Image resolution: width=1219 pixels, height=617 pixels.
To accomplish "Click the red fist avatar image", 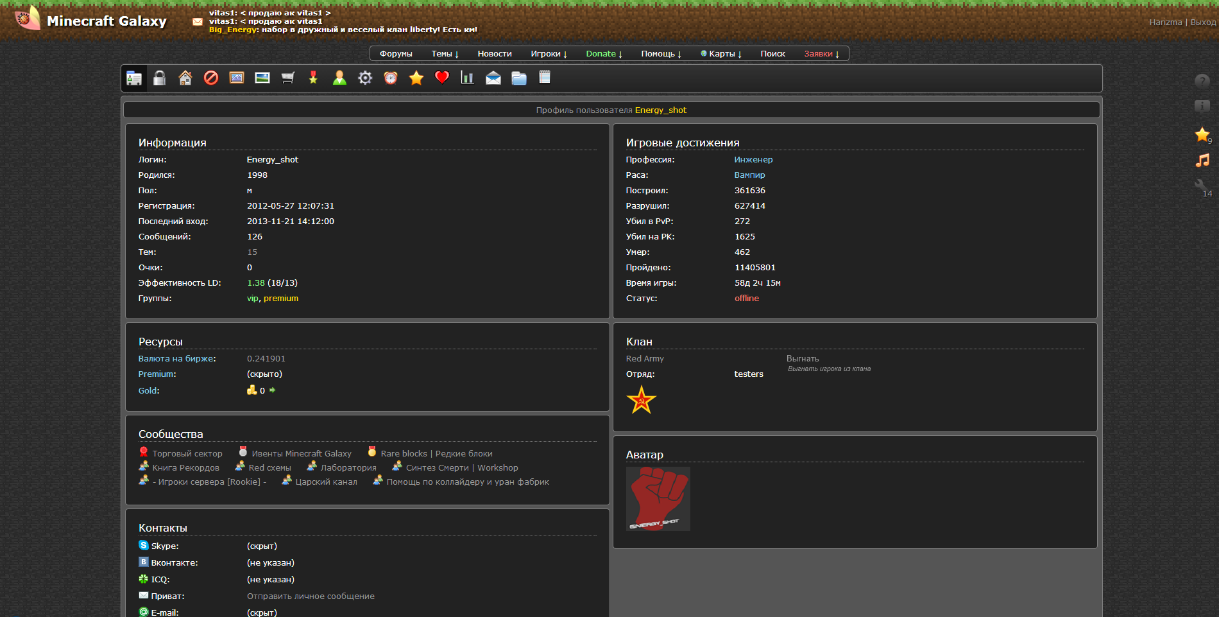I will [658, 499].
